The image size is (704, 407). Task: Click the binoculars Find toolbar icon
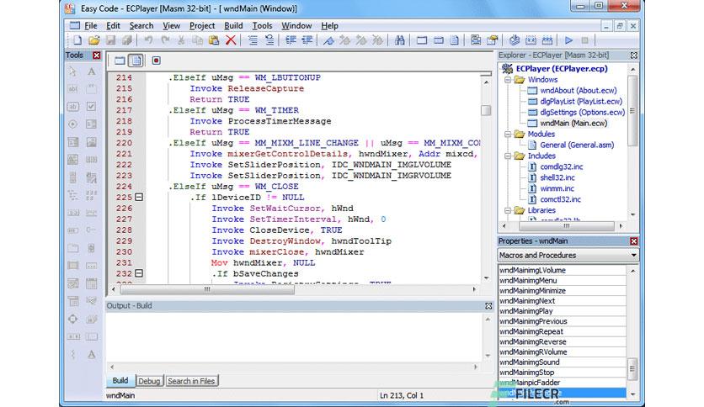point(400,40)
